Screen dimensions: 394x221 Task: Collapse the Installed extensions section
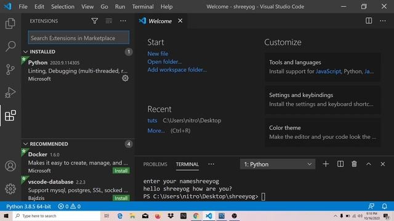click(25, 52)
